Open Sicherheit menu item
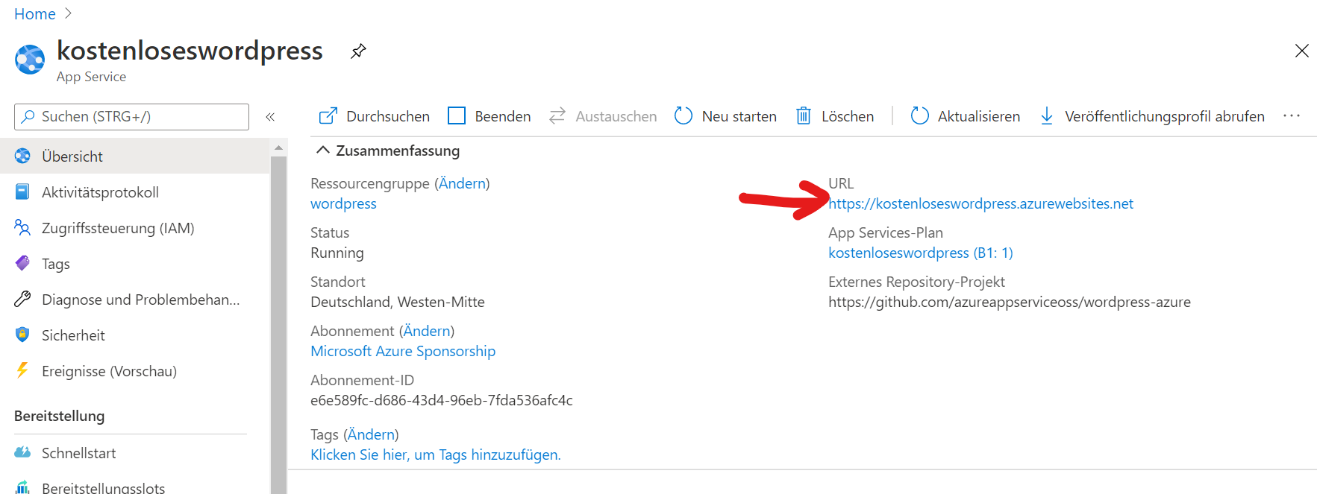This screenshot has width=1317, height=494. [x=73, y=335]
